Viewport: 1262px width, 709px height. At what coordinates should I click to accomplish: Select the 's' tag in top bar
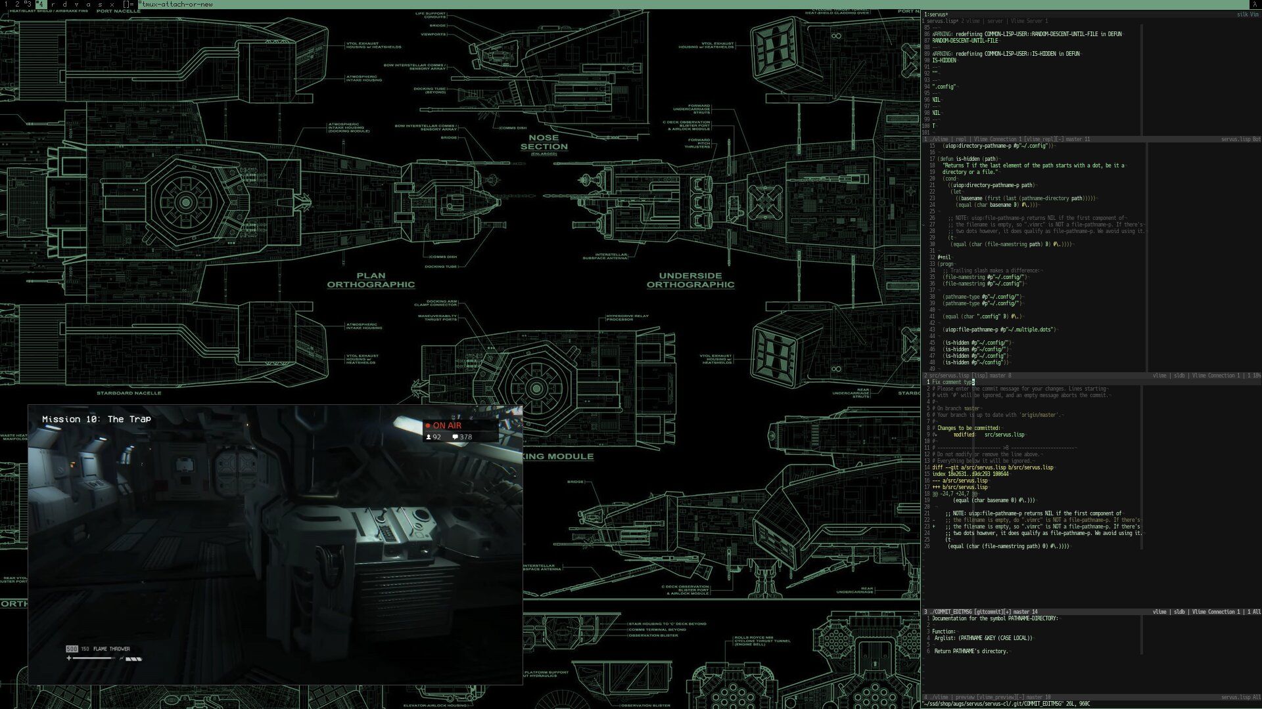(100, 4)
